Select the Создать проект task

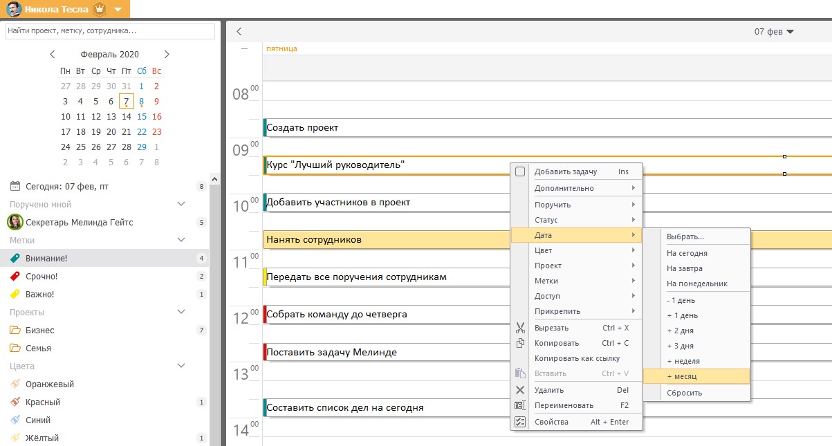tap(547, 128)
